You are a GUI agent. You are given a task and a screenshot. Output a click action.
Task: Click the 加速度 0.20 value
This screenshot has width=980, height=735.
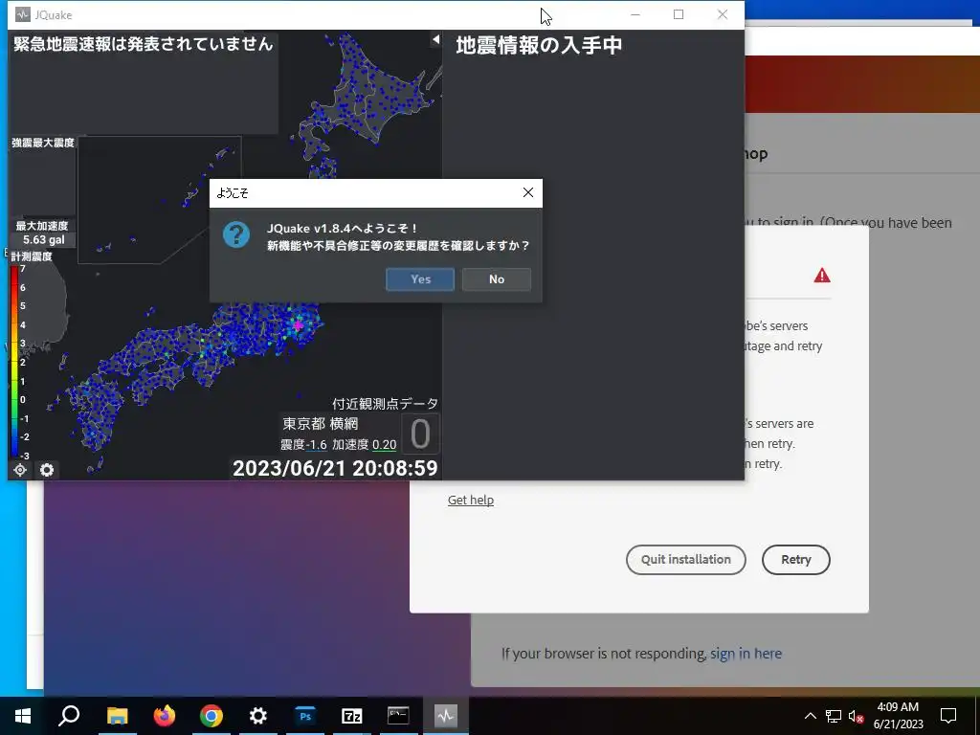(365, 444)
